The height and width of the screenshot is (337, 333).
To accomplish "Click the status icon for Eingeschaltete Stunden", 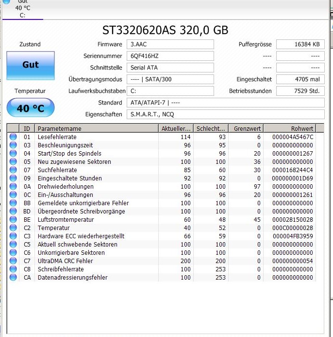I will pos(13,178).
